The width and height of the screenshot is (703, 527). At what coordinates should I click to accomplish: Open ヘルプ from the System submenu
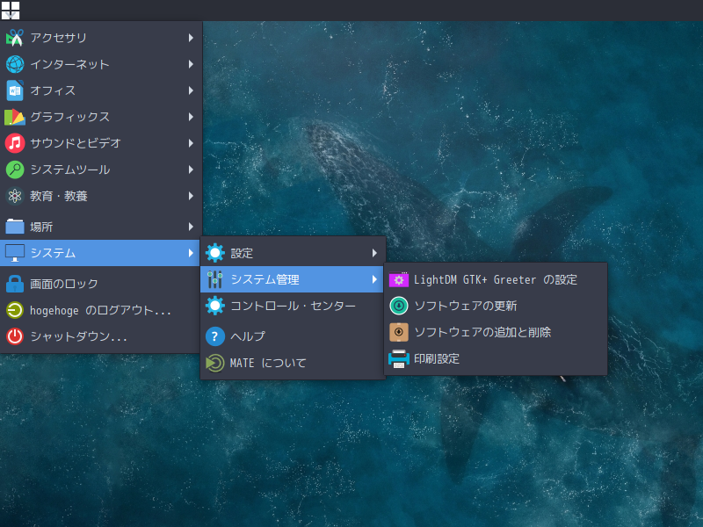tap(293, 336)
